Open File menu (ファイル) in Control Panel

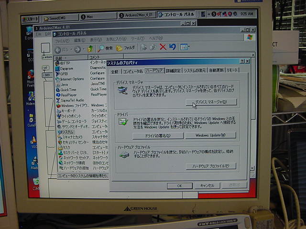[x=62, y=41]
